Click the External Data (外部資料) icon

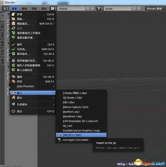13,104
